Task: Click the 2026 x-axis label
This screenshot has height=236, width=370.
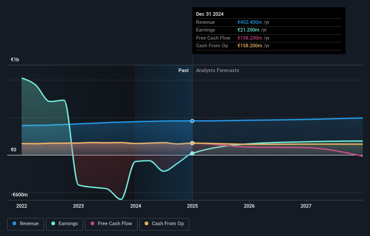Action: [249, 206]
